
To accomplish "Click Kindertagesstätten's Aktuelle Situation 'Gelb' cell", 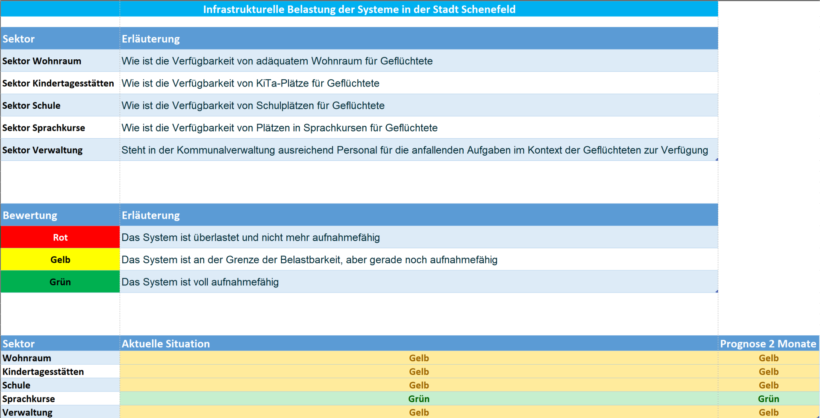I will click(x=419, y=372).
